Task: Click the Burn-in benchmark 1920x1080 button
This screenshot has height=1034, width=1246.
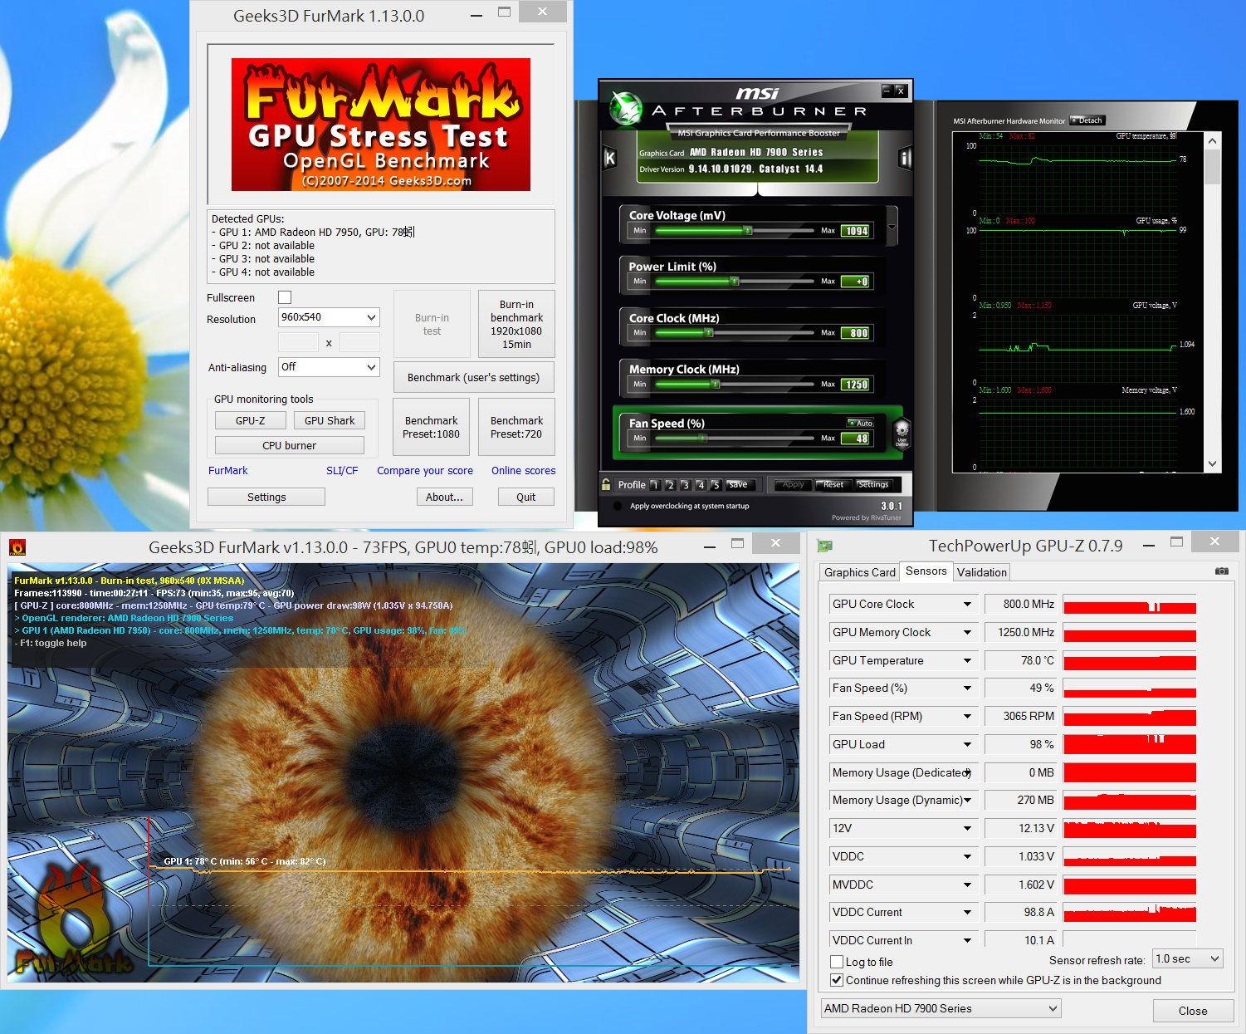Action: pyautogui.click(x=516, y=324)
